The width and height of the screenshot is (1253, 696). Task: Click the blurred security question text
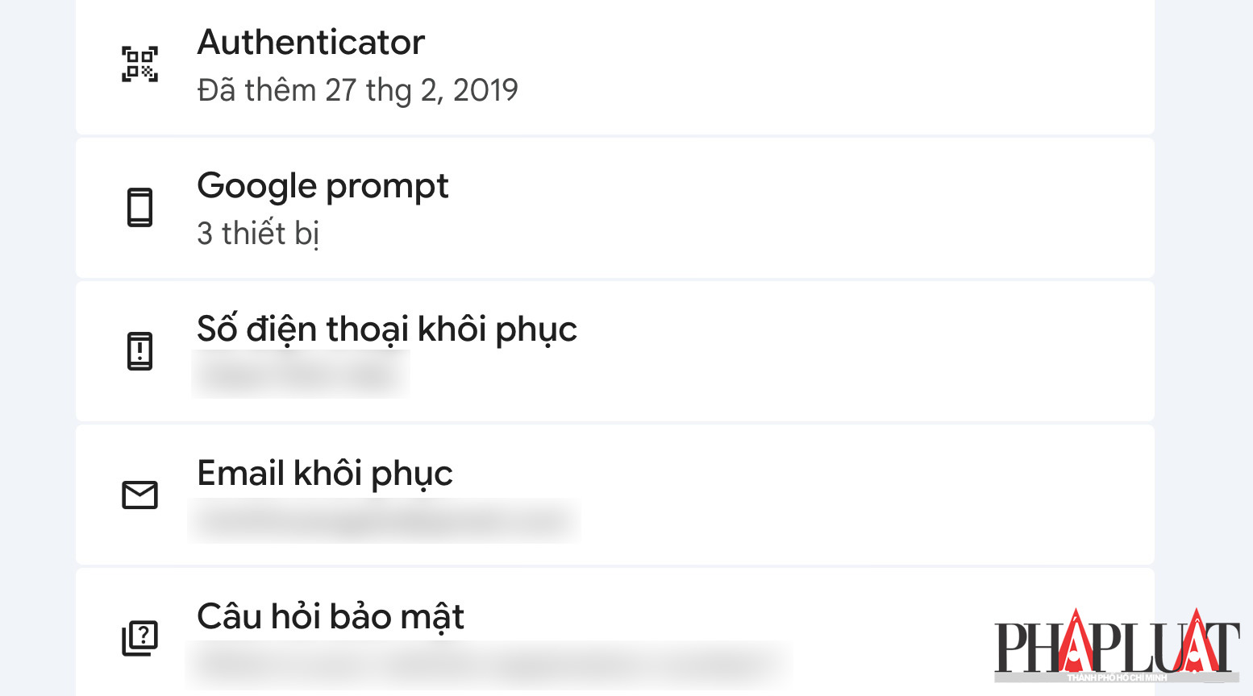488,665
